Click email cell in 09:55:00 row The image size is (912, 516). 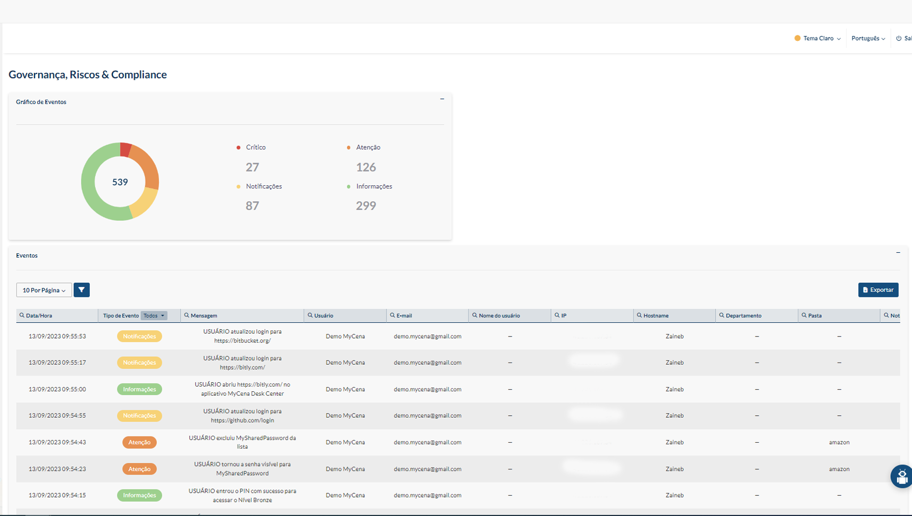(428, 389)
